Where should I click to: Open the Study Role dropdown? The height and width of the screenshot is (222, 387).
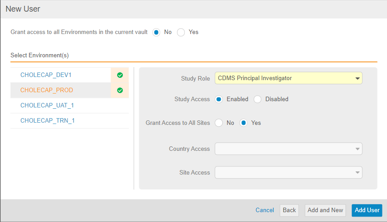coord(288,78)
